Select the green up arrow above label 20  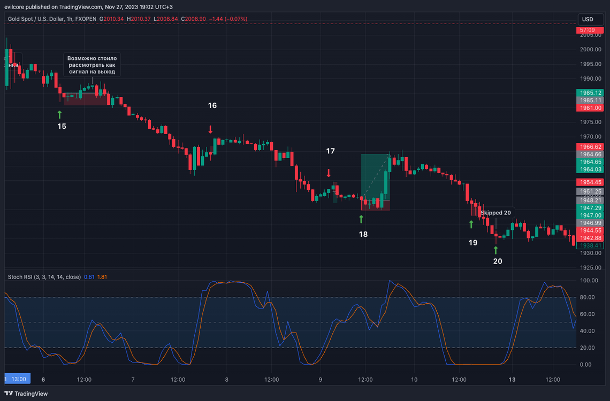[x=495, y=250]
